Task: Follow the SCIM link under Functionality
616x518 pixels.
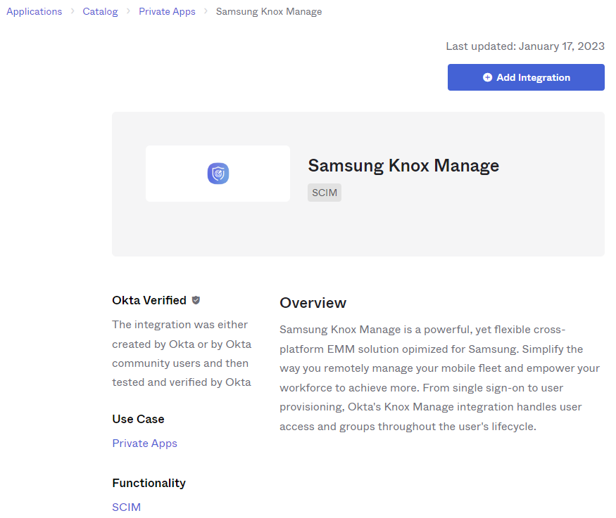Action: (127, 507)
